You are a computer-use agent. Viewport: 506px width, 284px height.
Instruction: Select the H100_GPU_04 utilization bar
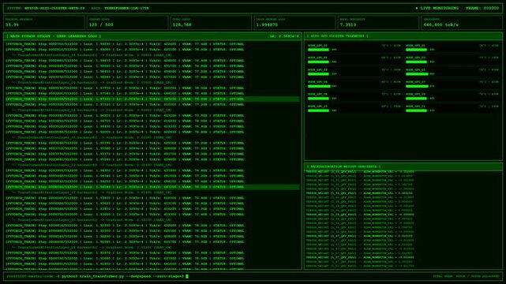click(318, 74)
